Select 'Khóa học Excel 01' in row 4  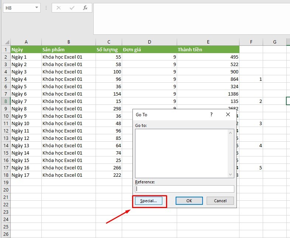click(x=69, y=72)
